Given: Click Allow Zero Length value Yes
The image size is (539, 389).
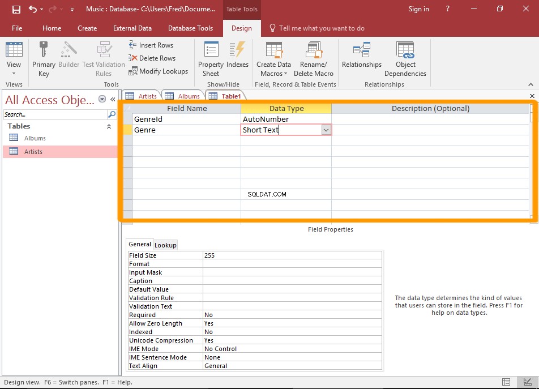Looking at the screenshot, I should coord(292,323).
